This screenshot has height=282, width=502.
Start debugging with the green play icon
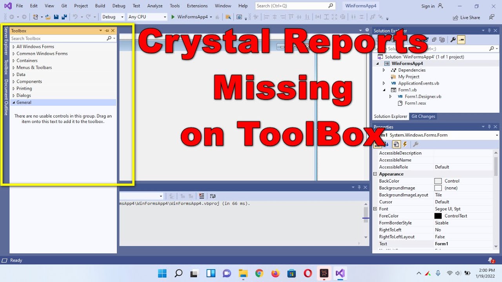point(173,17)
